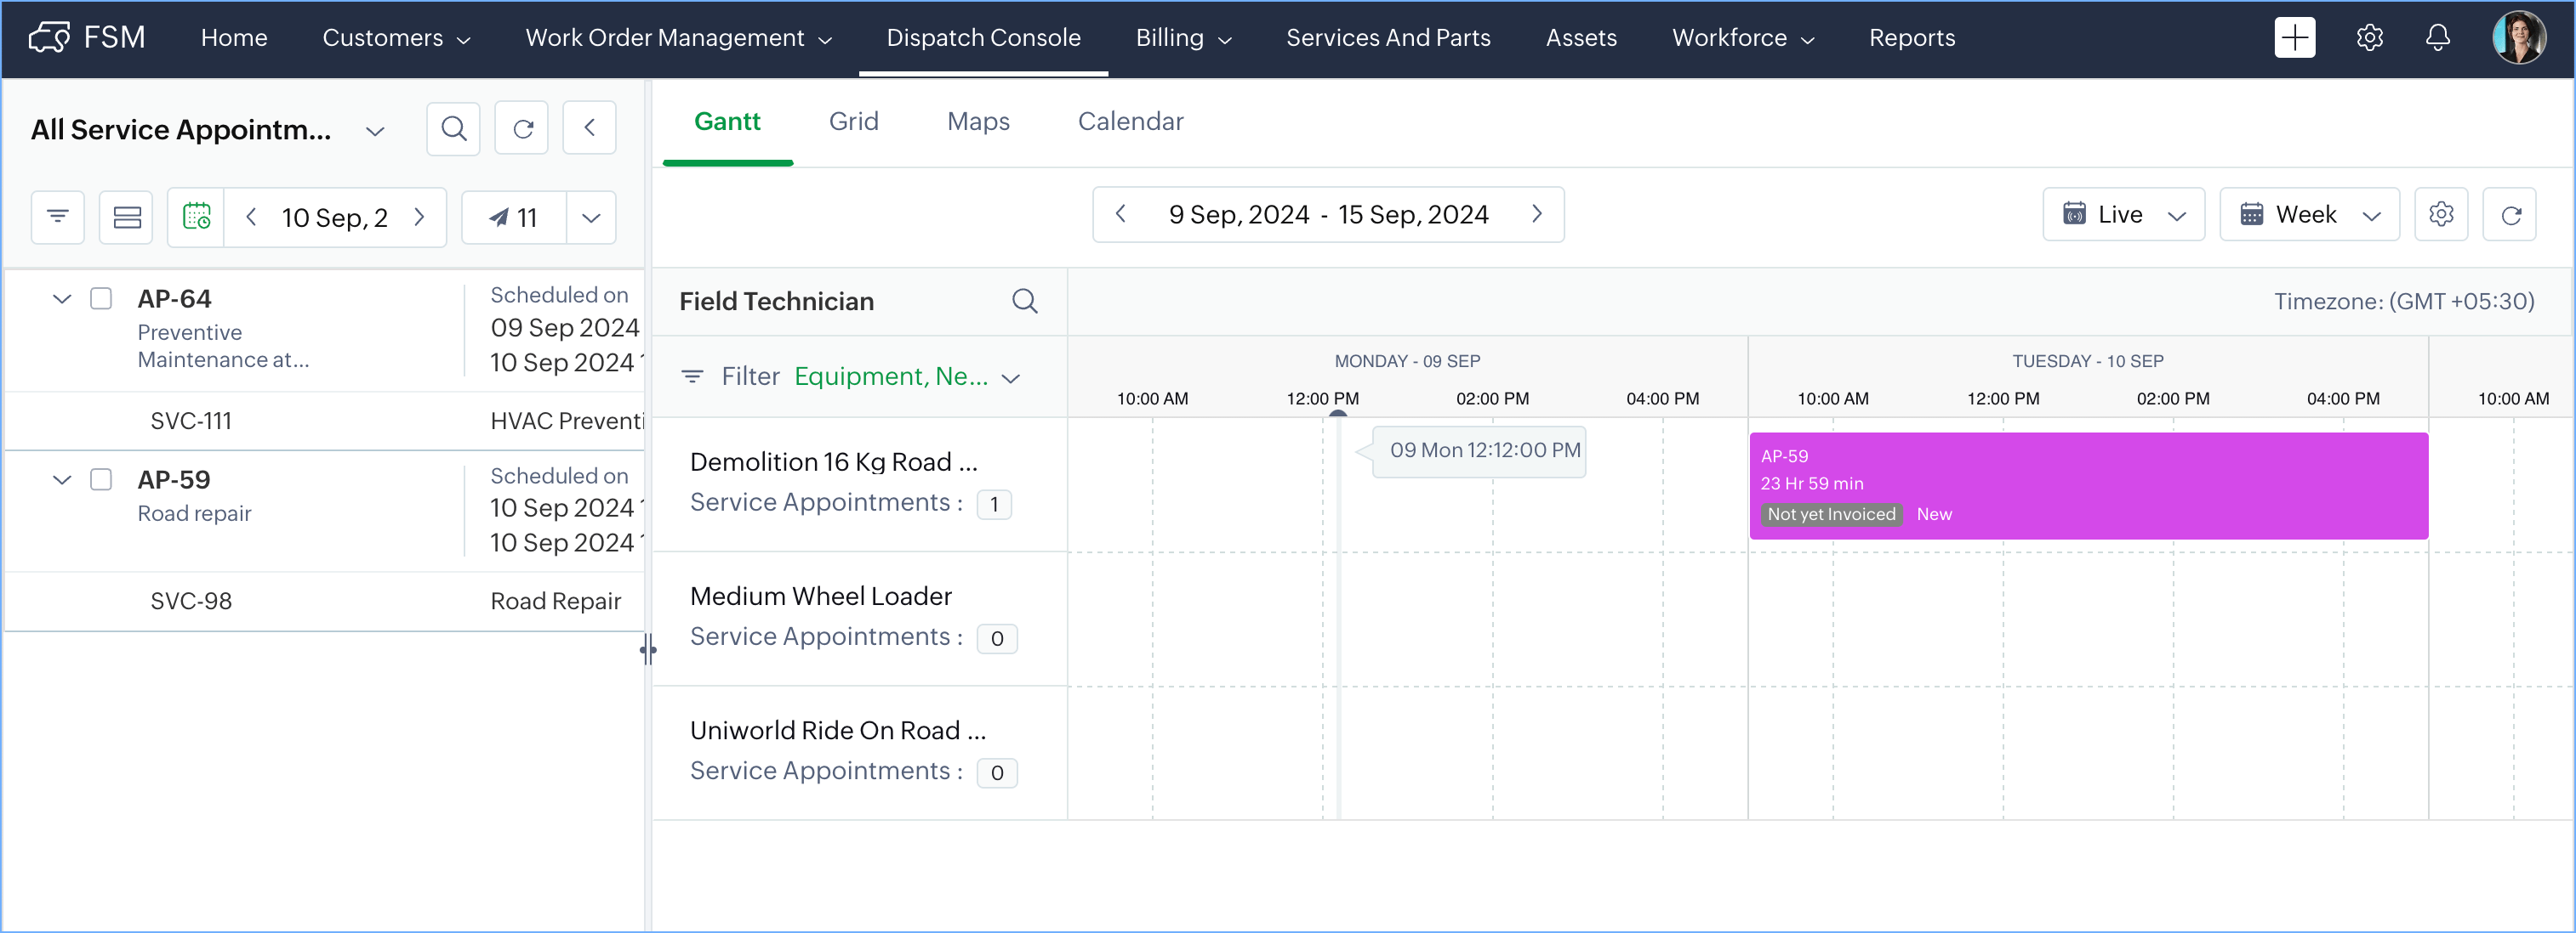This screenshot has width=2576, height=933.
Task: Go to previous day before 10 Sep
Action: (251, 217)
